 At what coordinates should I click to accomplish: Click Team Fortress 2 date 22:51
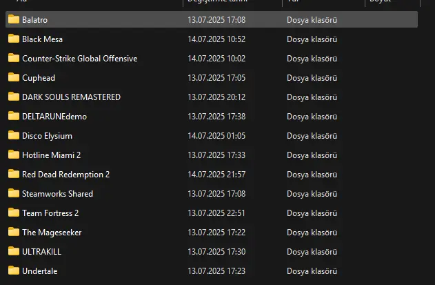click(x=216, y=213)
